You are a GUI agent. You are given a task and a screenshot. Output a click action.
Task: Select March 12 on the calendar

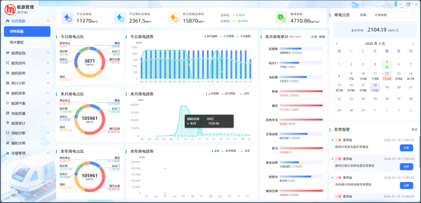pyautogui.click(x=387, y=75)
